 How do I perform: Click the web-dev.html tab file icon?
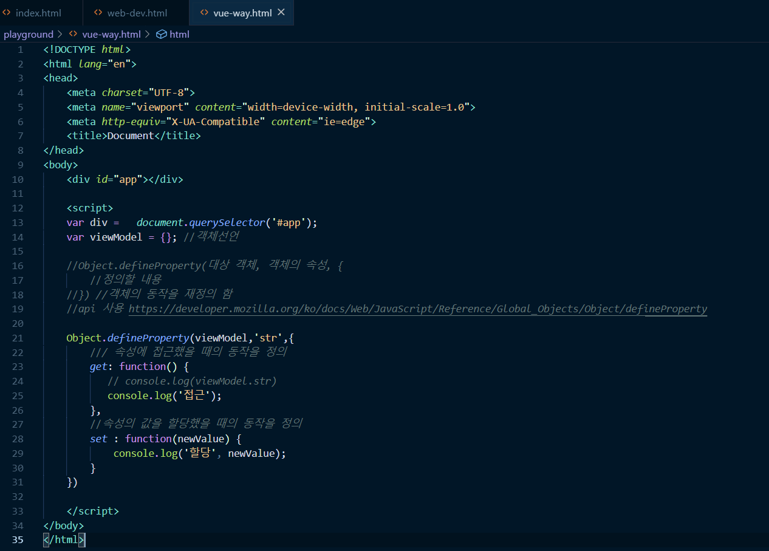[98, 13]
